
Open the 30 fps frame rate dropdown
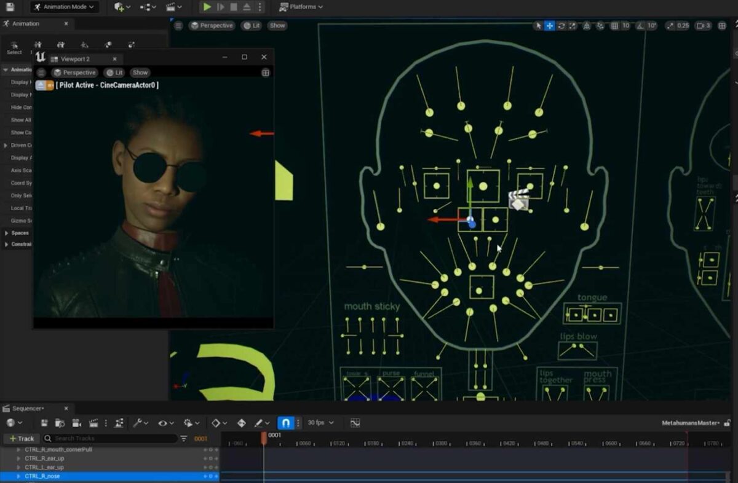pyautogui.click(x=319, y=423)
